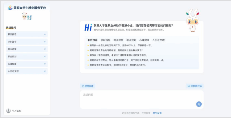Expand the 入伍与文职 sidebar section
This screenshot has height=118, width=231.
tap(27, 71)
